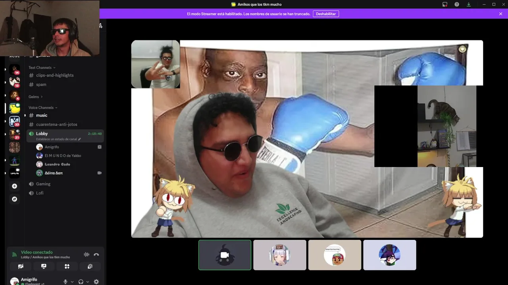Open cat-face server with 13 badge
508x285 pixels.
click(15, 82)
